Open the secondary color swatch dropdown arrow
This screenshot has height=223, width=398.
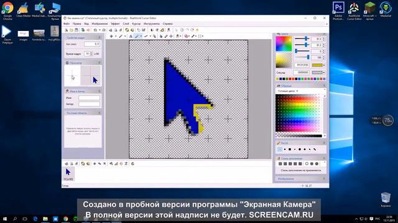point(324,72)
